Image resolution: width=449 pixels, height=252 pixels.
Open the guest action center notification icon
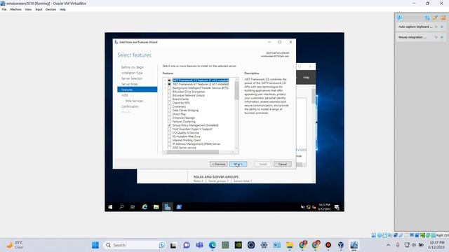point(337,207)
